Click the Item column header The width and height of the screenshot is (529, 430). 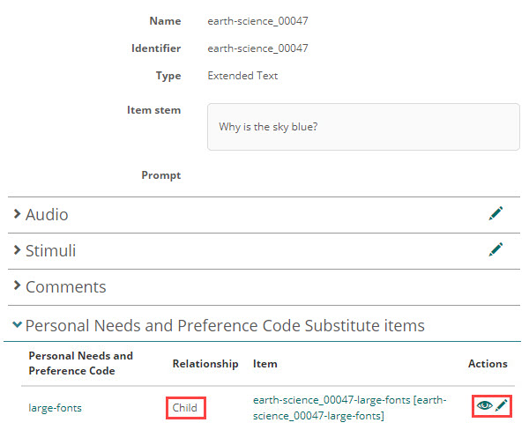pos(264,363)
